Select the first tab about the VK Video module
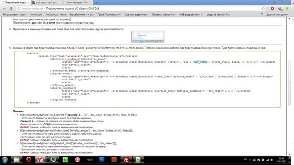 16,2
